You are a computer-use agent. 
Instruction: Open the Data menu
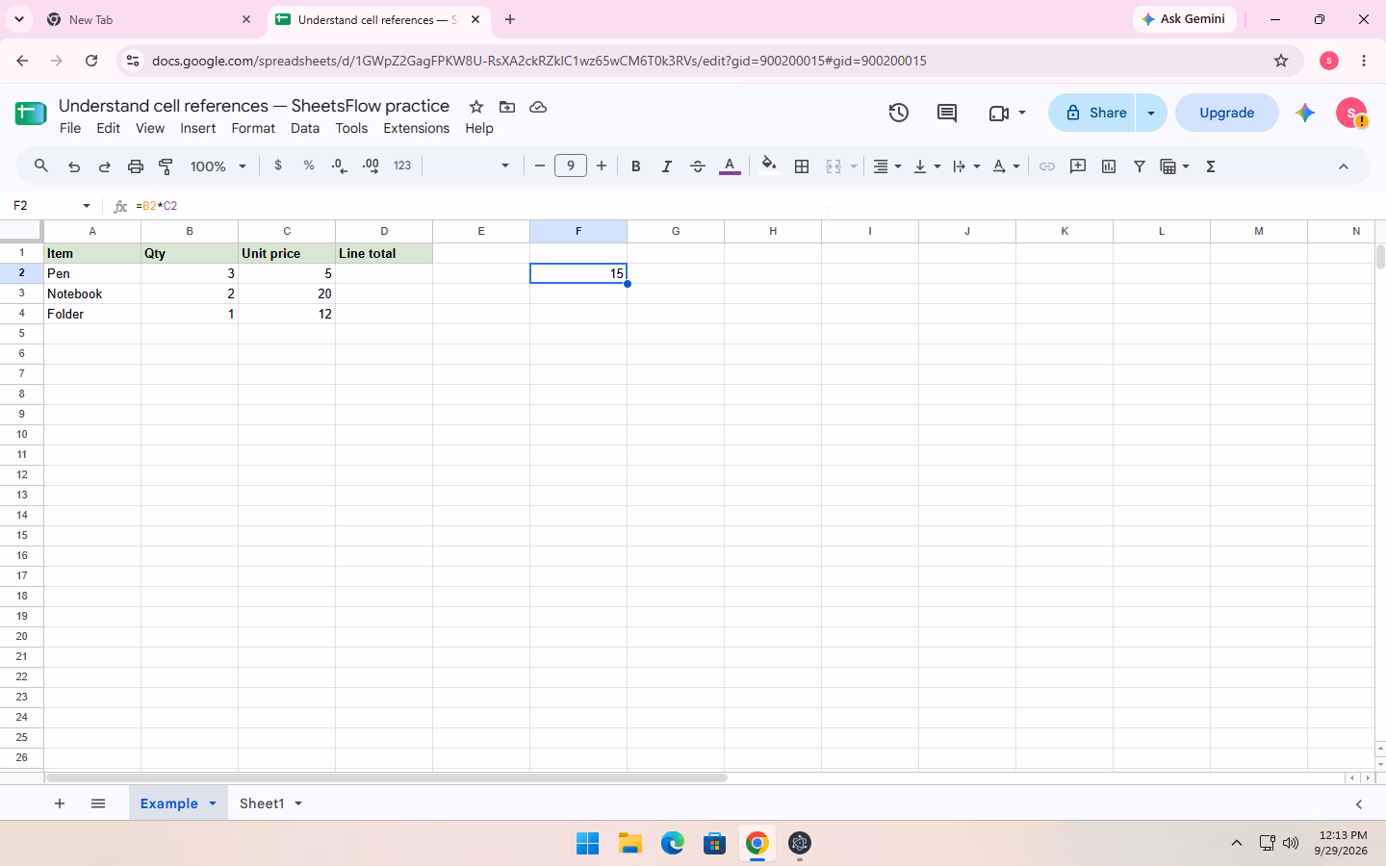(x=305, y=128)
